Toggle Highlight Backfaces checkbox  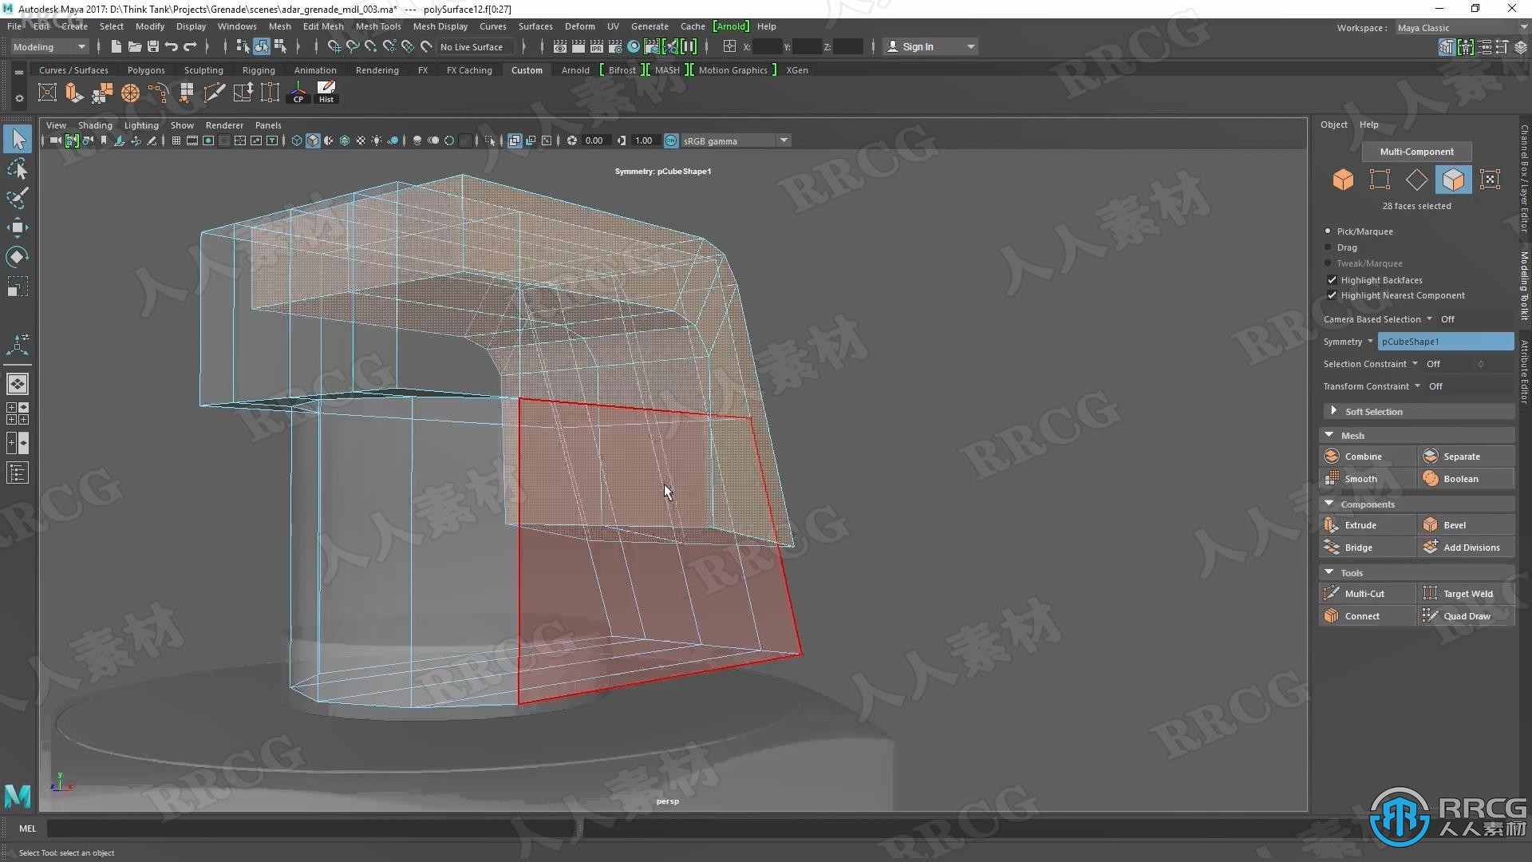tap(1330, 279)
